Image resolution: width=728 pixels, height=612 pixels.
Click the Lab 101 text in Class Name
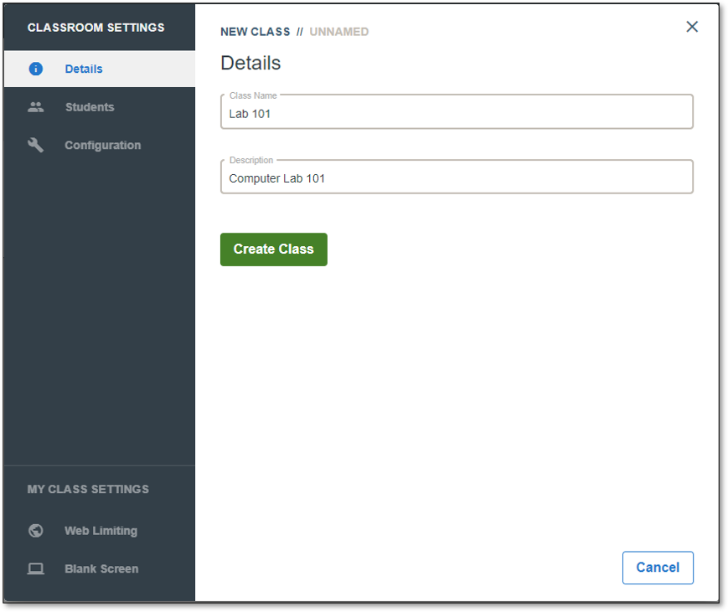[250, 114]
